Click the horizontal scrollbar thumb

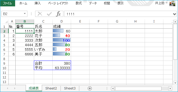pos(138,88)
